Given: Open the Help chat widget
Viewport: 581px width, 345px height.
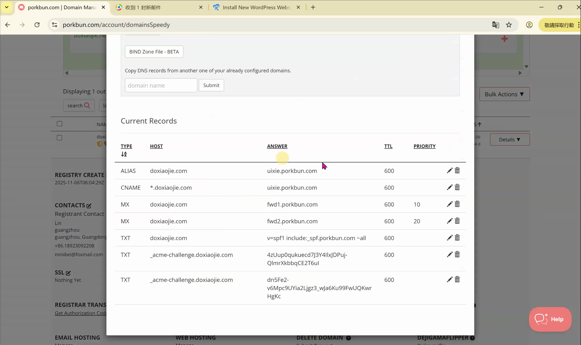Looking at the screenshot, I should tap(550, 319).
